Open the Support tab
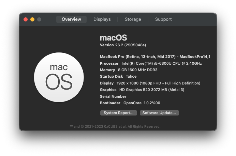The image size is (236, 156). [163, 19]
